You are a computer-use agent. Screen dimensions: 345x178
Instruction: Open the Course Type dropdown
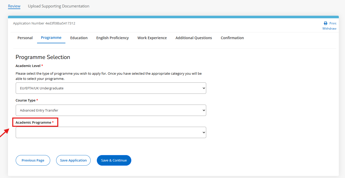(111, 110)
